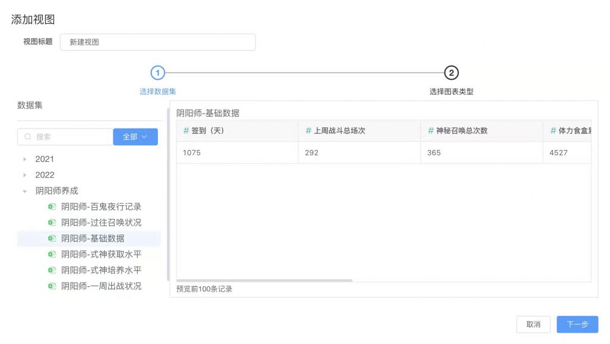Viewport: 610px width, 344px height.
Task: Click table cell 365
Action: click(x=481, y=153)
